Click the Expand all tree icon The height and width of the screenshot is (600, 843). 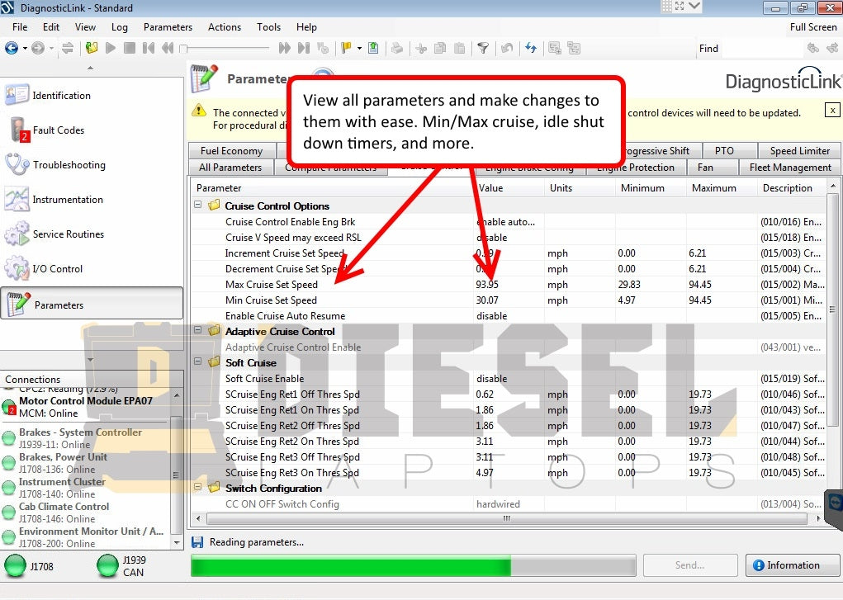(555, 49)
